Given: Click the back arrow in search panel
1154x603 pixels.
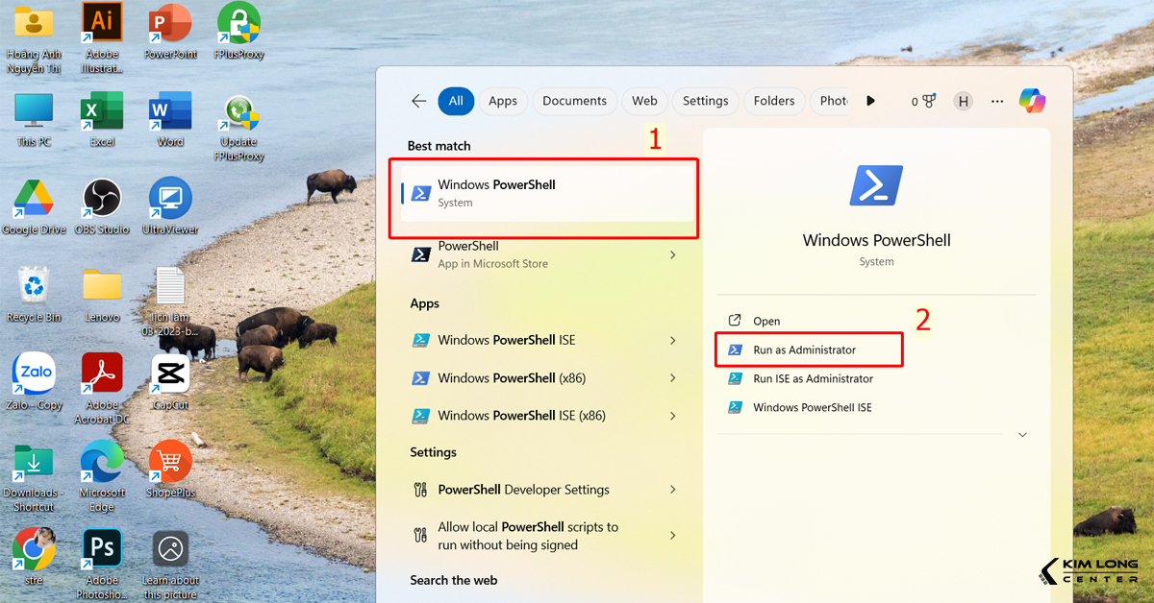Looking at the screenshot, I should pos(418,101).
